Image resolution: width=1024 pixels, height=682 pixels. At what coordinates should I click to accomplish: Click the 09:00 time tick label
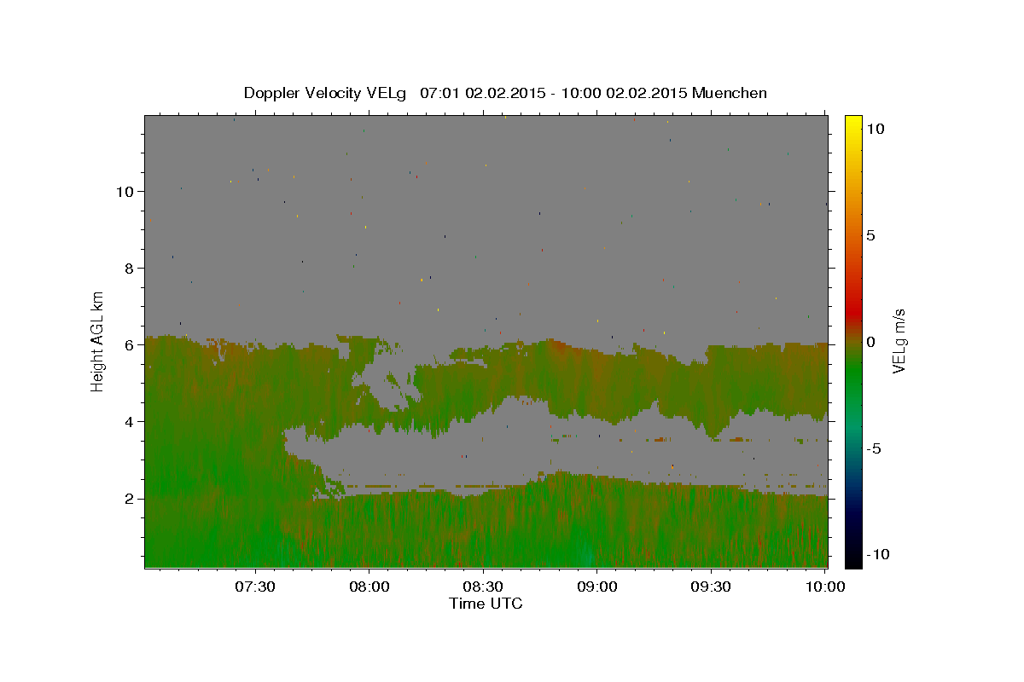(597, 587)
